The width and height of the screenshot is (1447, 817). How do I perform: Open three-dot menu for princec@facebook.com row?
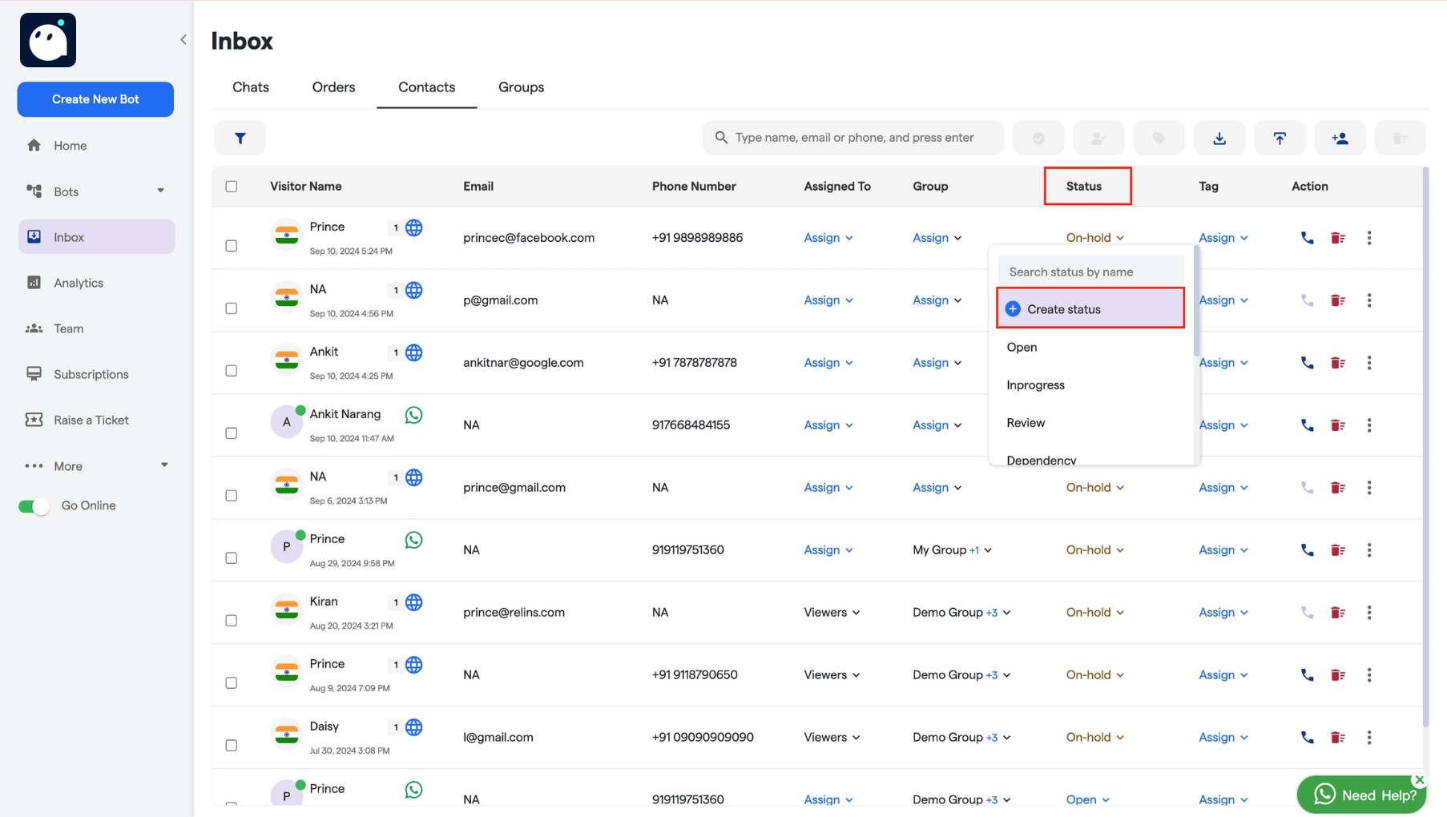click(1369, 238)
